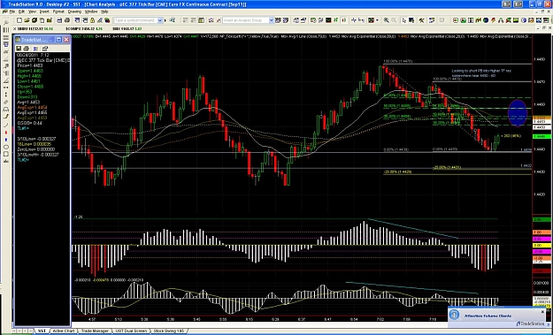The width and height of the screenshot is (553, 335).
Task: Close the ticker bar with X button
Action: pos(14,29)
